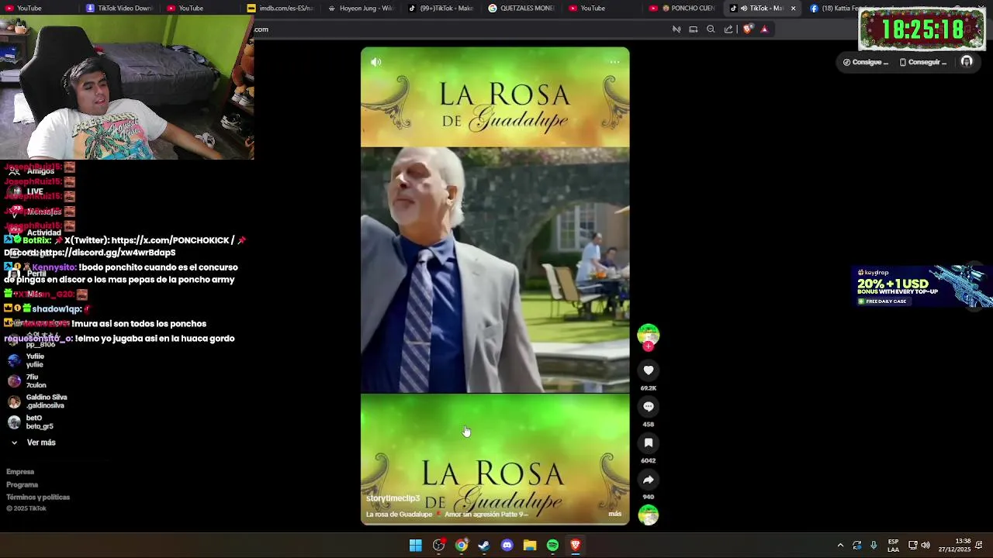This screenshot has width=993, height=558.
Task: Click browser share page icon
Action: click(x=728, y=29)
